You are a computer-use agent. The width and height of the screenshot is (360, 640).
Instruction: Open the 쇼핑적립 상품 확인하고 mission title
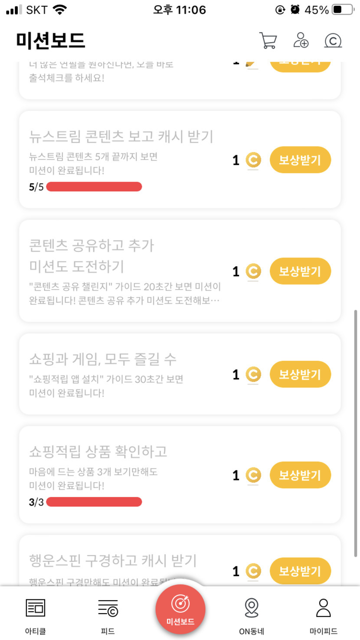[x=98, y=451]
